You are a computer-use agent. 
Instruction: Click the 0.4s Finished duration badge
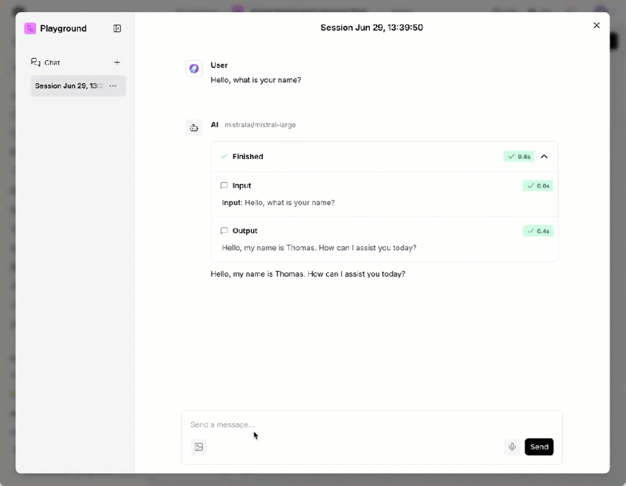(x=519, y=156)
